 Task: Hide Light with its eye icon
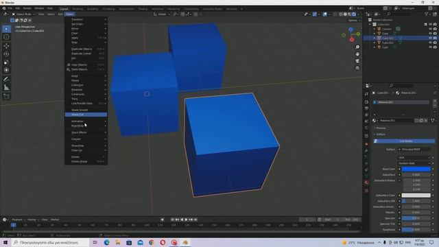click(x=430, y=47)
